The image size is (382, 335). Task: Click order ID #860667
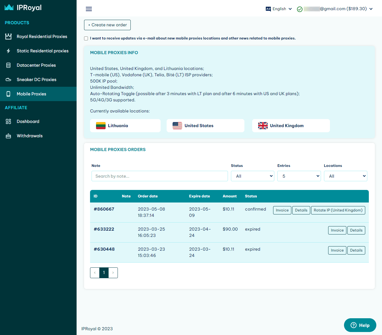[x=104, y=209]
